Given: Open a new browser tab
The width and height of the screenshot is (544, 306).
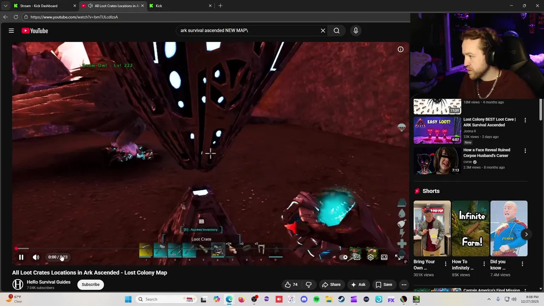Looking at the screenshot, I should 220,6.
